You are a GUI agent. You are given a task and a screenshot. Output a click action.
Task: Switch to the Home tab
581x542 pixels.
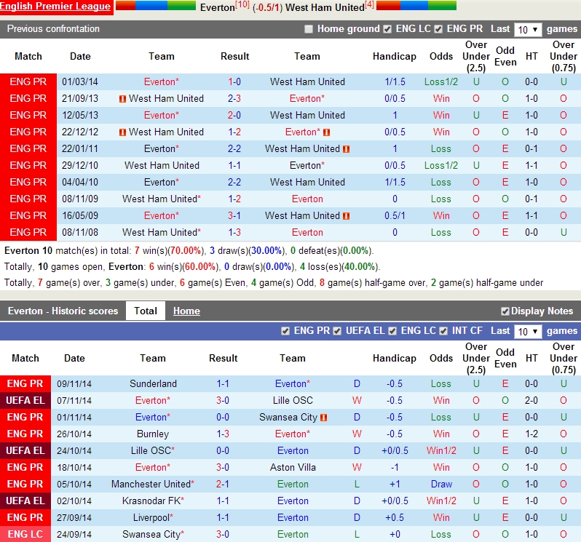point(186,311)
